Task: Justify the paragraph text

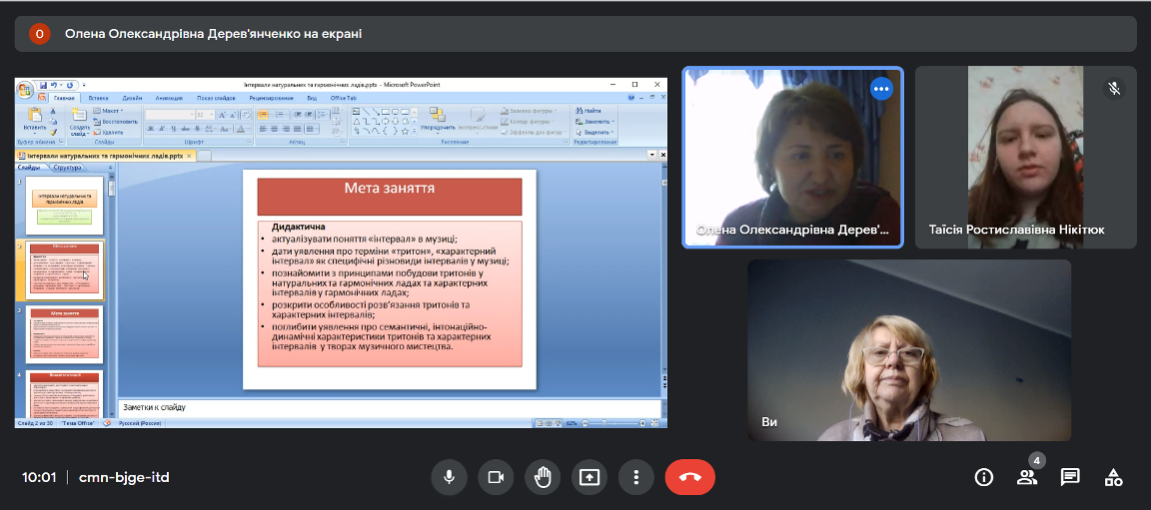Action: click(297, 128)
